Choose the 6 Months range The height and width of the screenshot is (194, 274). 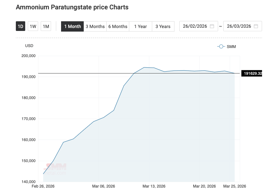coord(118,26)
